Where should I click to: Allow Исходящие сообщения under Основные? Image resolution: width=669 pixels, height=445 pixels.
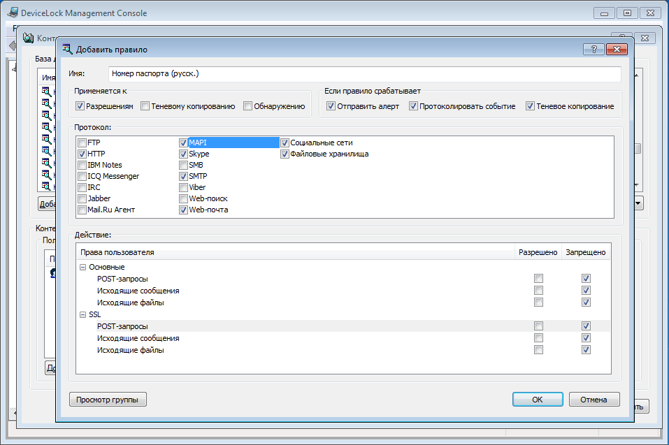[x=539, y=291]
